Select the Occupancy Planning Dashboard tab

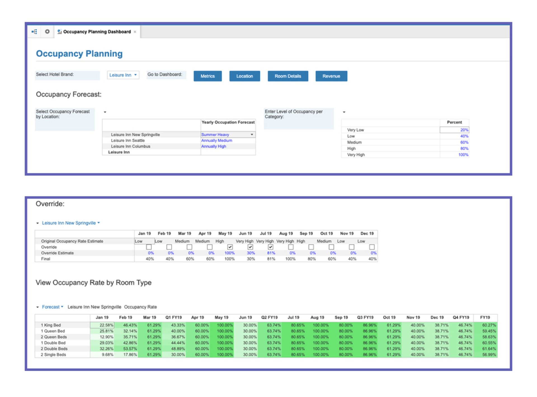point(97,32)
